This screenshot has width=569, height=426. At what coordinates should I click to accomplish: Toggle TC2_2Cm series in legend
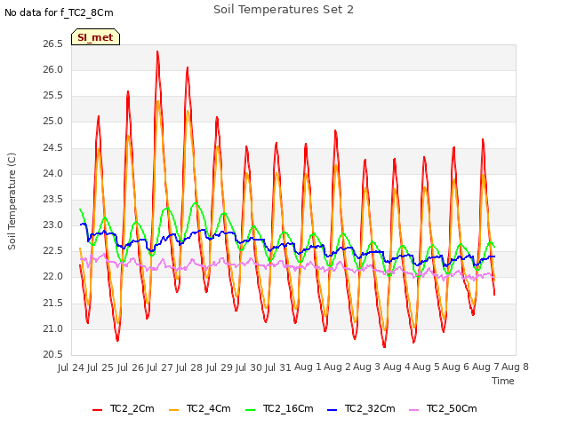pyautogui.click(x=124, y=408)
